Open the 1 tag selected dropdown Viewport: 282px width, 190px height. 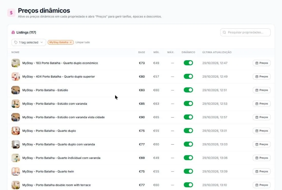(x=29, y=42)
